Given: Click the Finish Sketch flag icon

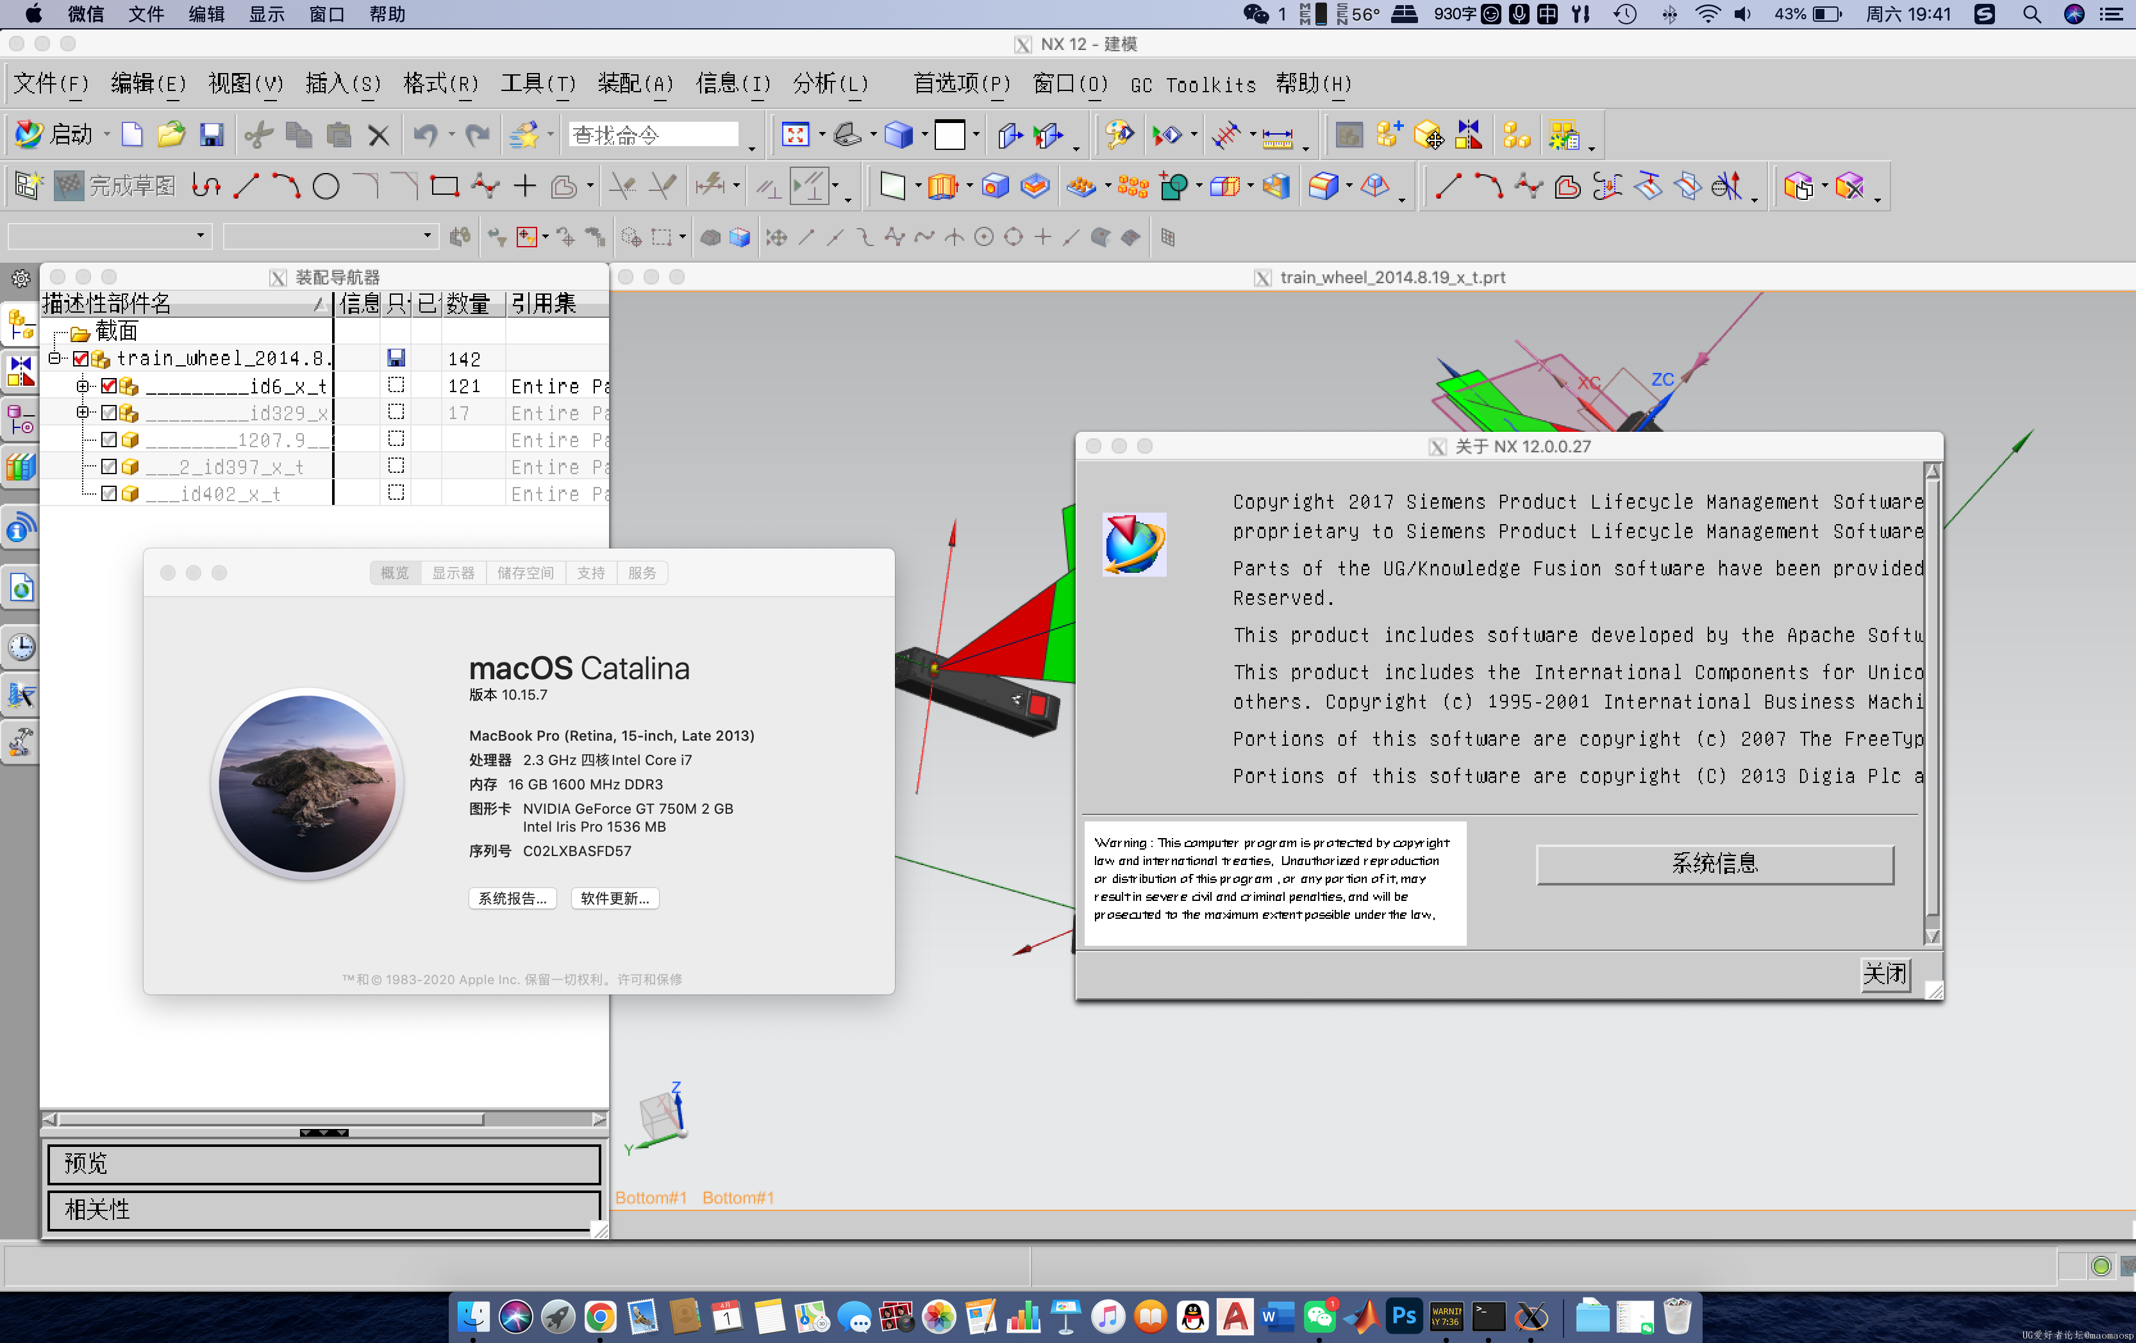Looking at the screenshot, I should point(69,186).
